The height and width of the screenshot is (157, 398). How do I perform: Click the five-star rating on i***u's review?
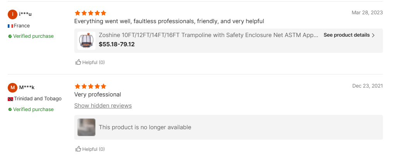[90, 13]
